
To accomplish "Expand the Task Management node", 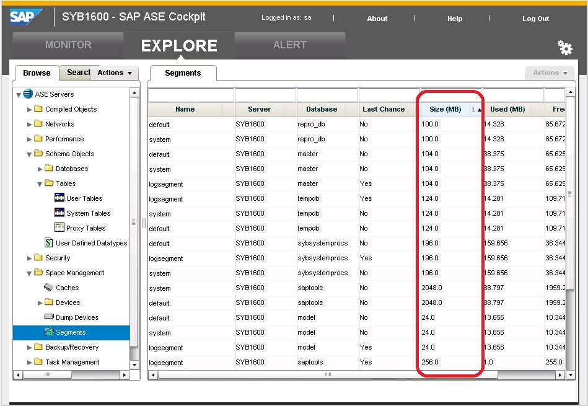I will (x=29, y=363).
